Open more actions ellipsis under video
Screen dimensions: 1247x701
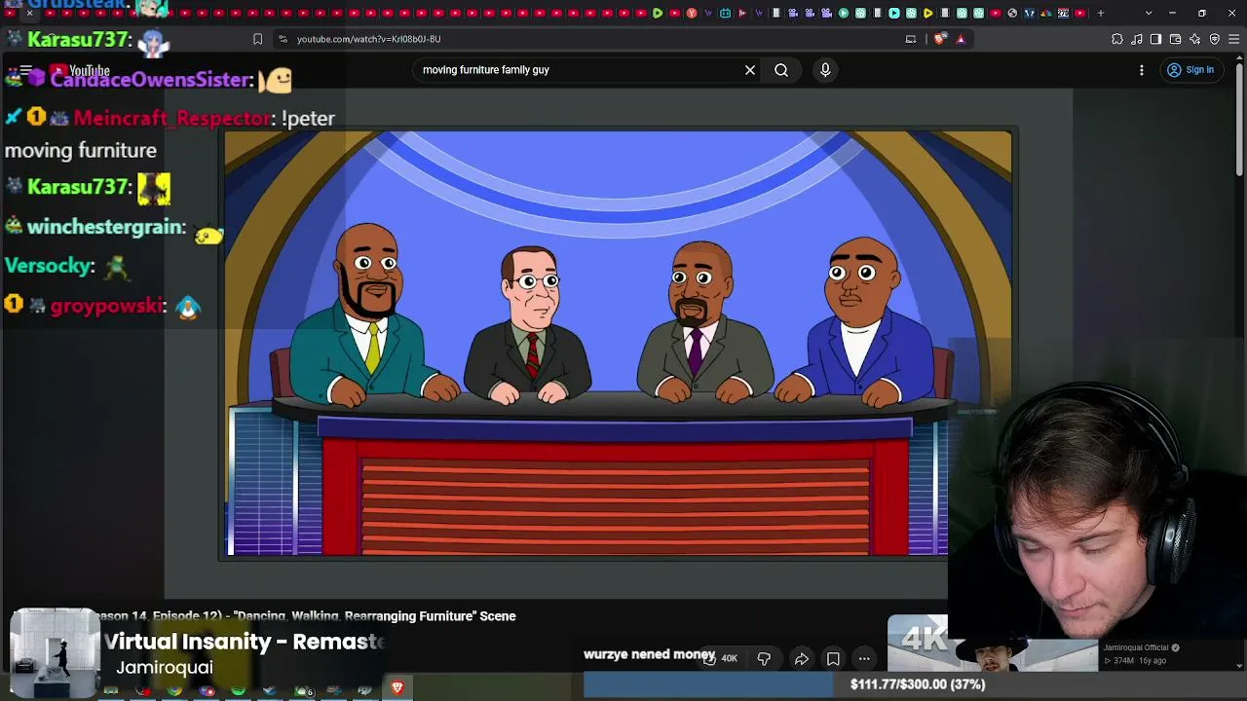click(864, 658)
